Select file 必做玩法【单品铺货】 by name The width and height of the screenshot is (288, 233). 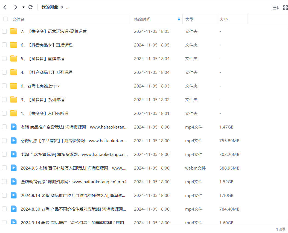[x=74, y=141]
